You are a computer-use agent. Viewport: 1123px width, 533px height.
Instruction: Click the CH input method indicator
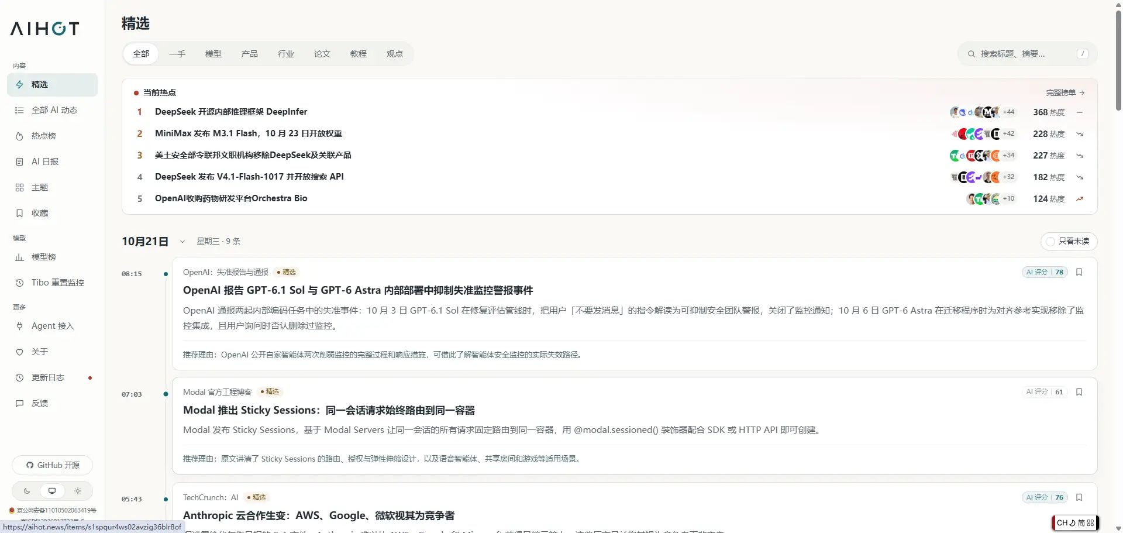pos(1075,523)
